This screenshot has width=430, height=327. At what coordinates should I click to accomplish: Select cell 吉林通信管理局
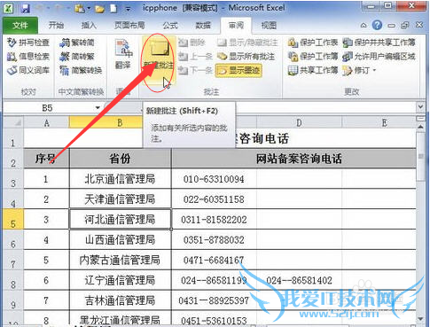point(120,300)
